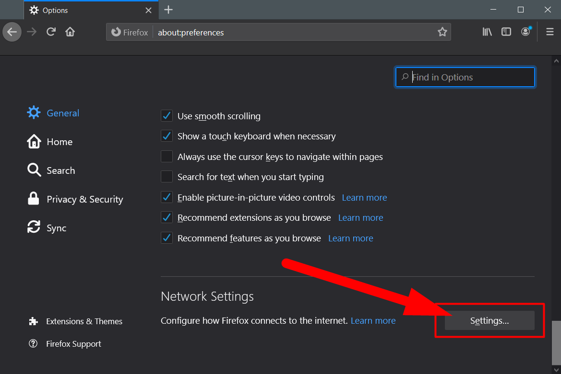Open a new tab with plus button

(168, 10)
